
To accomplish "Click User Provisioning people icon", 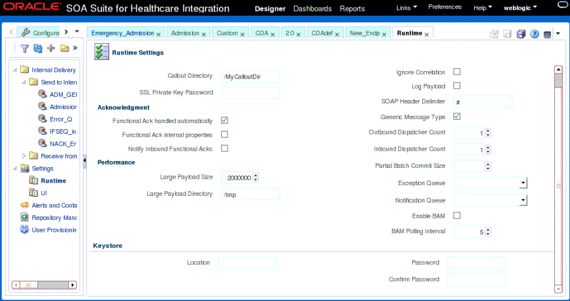I will [24, 229].
